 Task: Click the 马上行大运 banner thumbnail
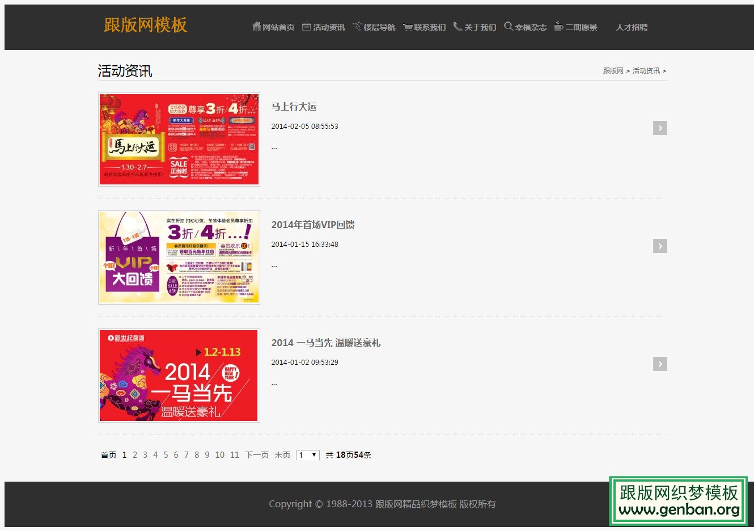[179, 139]
